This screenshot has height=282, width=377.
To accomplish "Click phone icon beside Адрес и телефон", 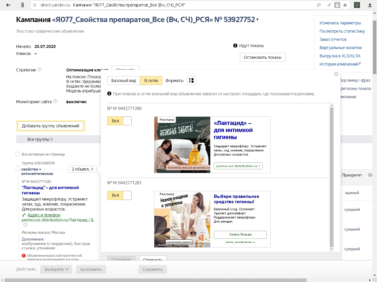I will tap(24, 215).
